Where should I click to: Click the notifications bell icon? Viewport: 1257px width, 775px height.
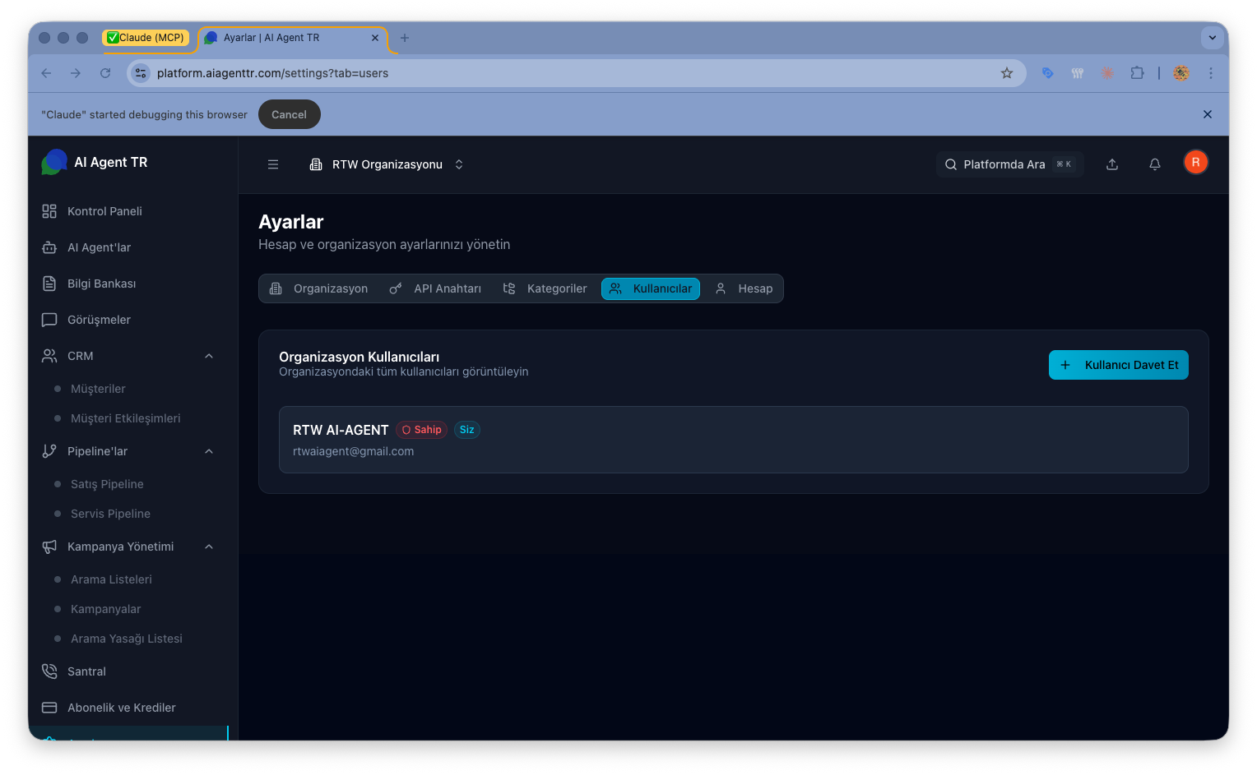pyautogui.click(x=1155, y=164)
